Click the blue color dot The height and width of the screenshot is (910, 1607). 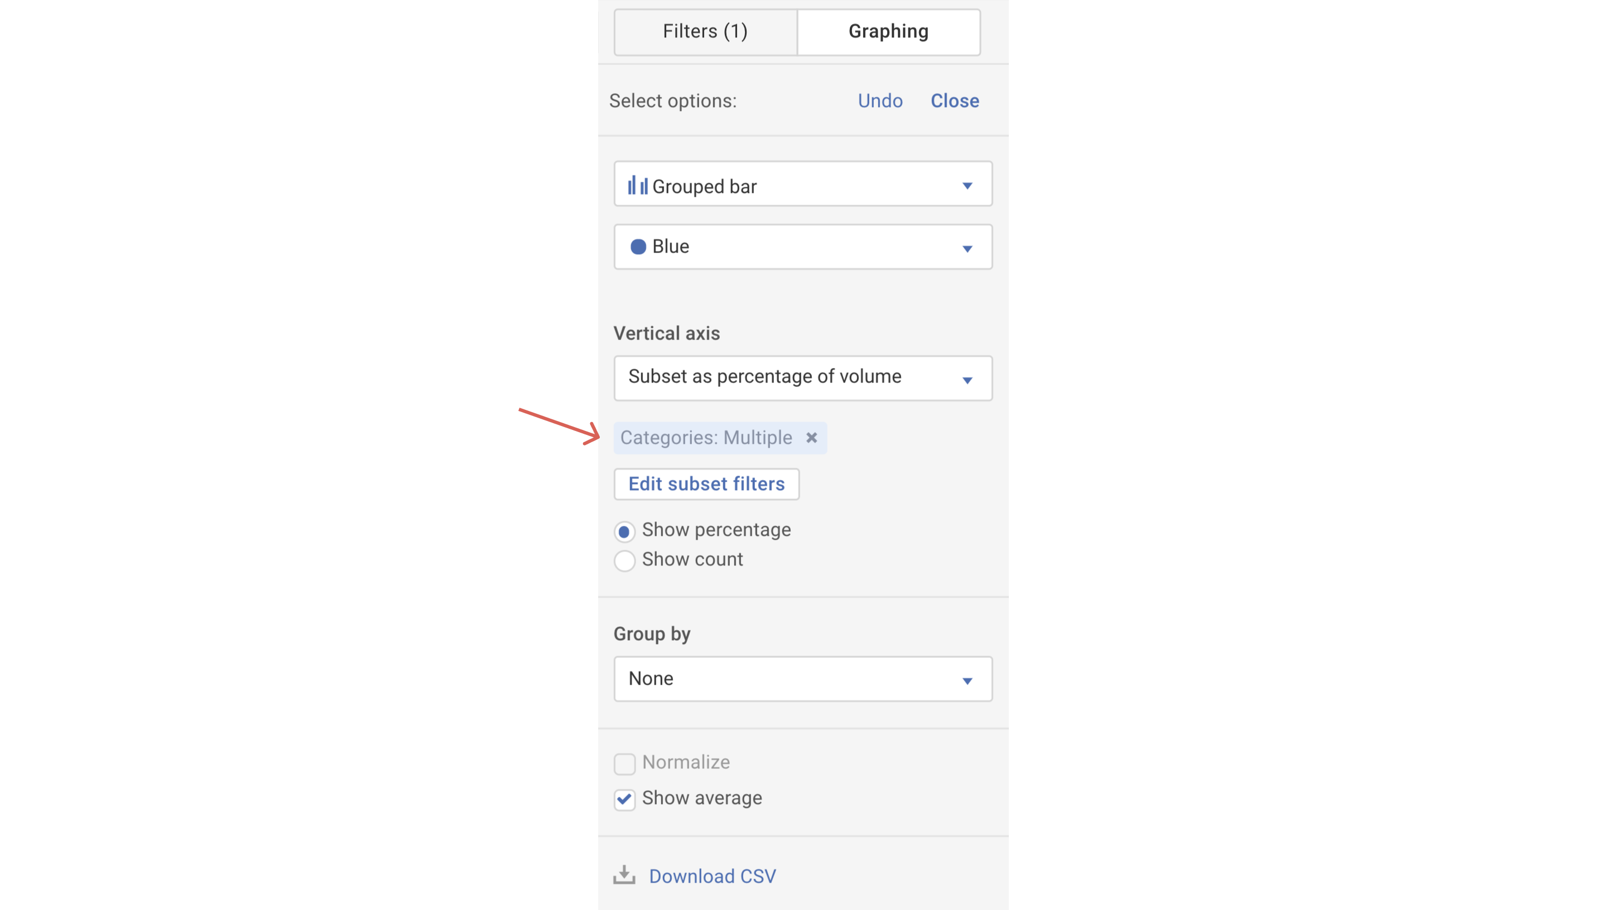click(x=638, y=247)
